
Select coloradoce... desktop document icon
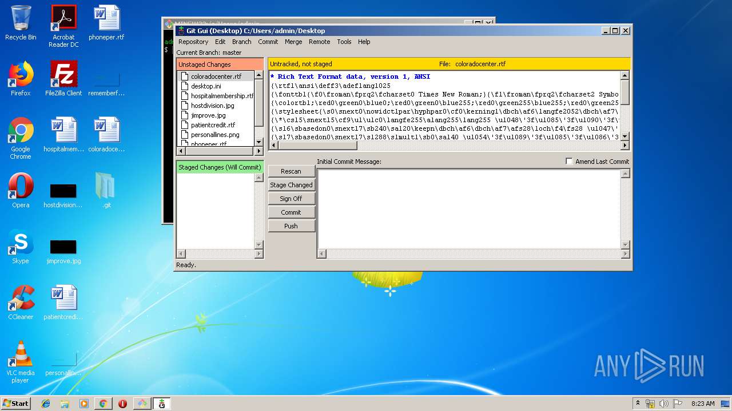click(106, 135)
